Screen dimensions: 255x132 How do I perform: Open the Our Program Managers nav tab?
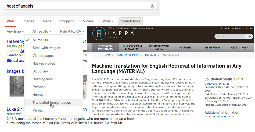(x=132, y=48)
